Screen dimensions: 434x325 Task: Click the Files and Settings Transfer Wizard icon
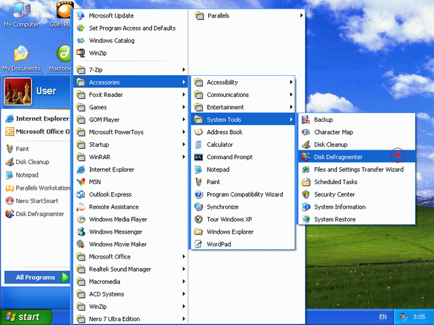(306, 169)
